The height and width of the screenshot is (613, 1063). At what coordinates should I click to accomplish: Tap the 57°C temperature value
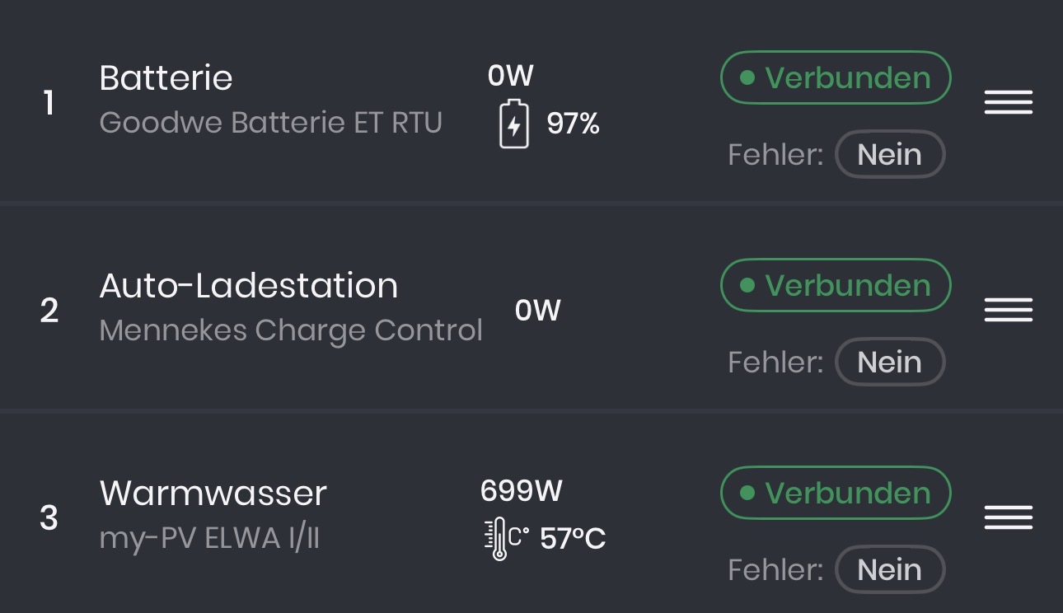tap(573, 540)
